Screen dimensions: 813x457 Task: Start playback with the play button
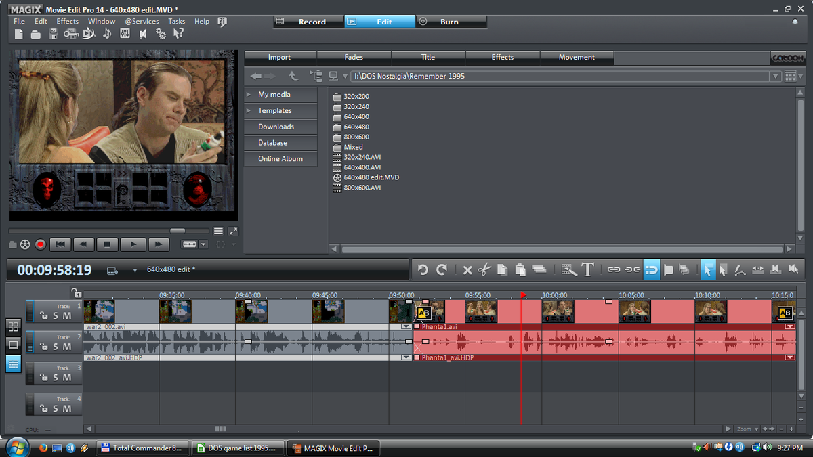tap(133, 244)
